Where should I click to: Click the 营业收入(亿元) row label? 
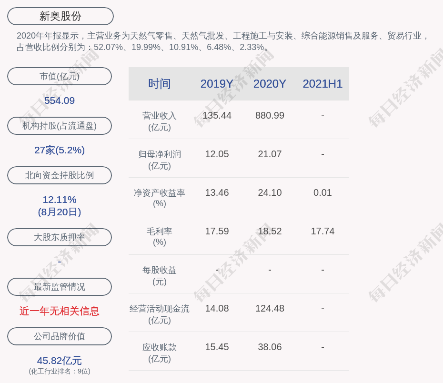pyautogui.click(x=160, y=121)
